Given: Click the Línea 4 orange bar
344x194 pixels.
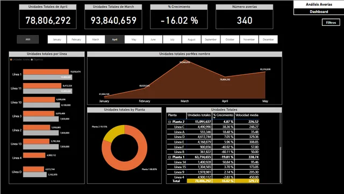Looking at the screenshot, I should (x=34, y=155).
